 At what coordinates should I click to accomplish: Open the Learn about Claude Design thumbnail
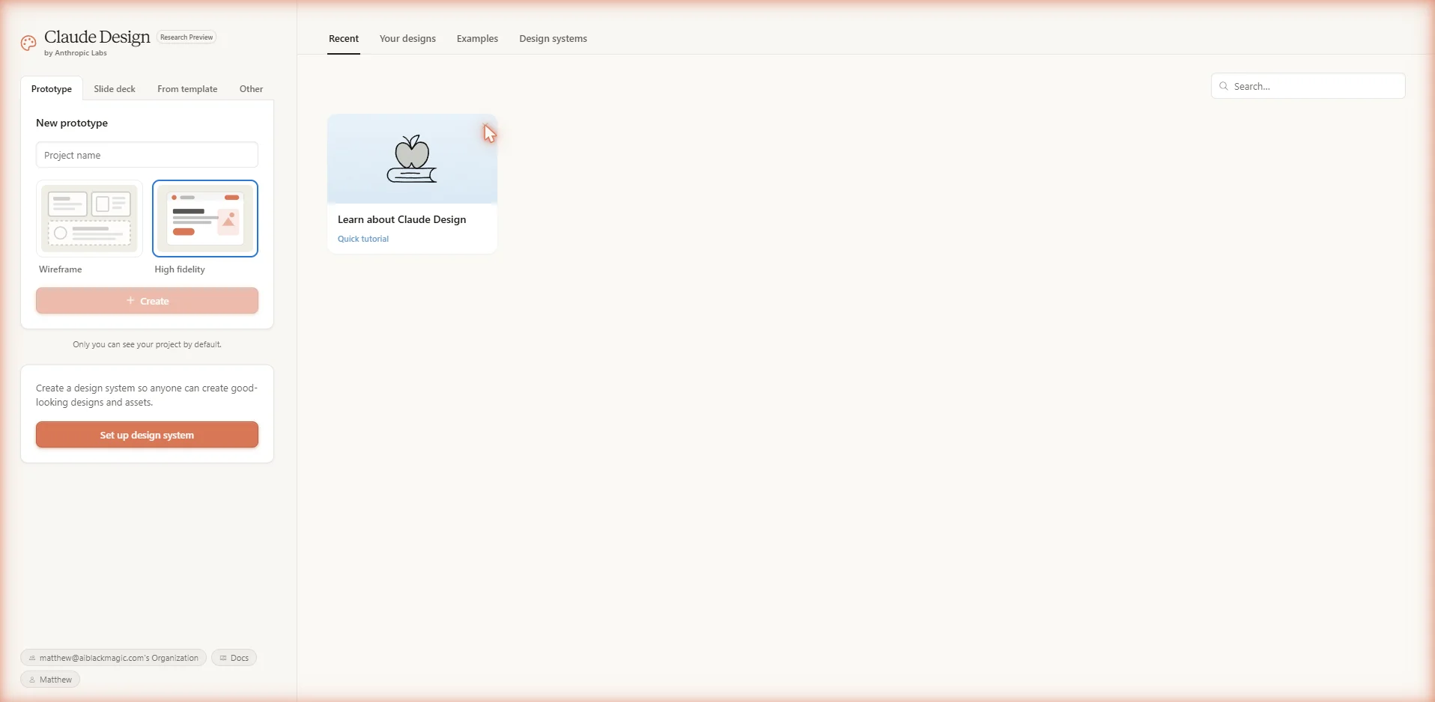tap(412, 159)
